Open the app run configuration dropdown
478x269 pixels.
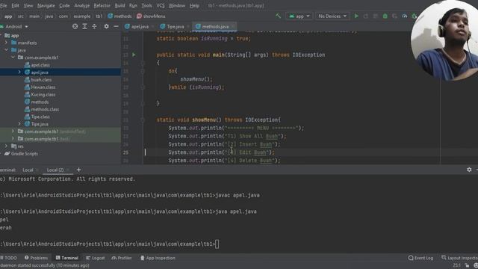(299, 16)
